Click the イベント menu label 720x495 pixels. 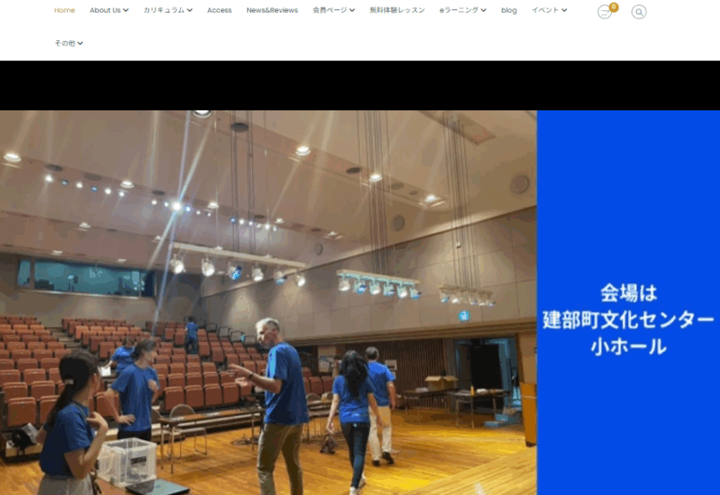[545, 10]
